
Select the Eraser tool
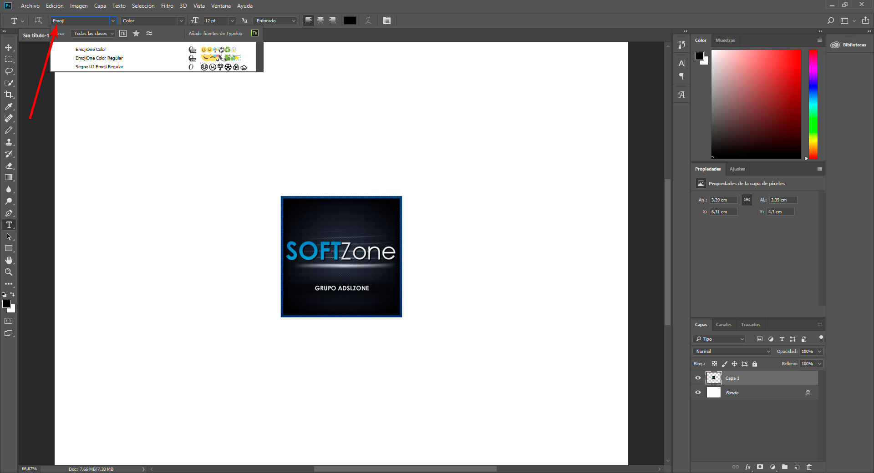(x=9, y=166)
